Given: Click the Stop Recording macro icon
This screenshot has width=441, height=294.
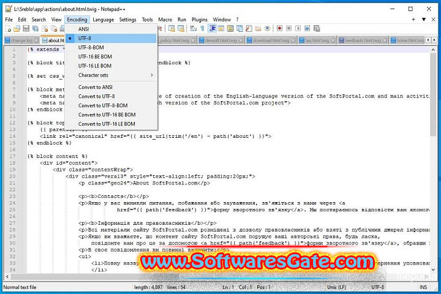Looking at the screenshot, I should [289, 28].
